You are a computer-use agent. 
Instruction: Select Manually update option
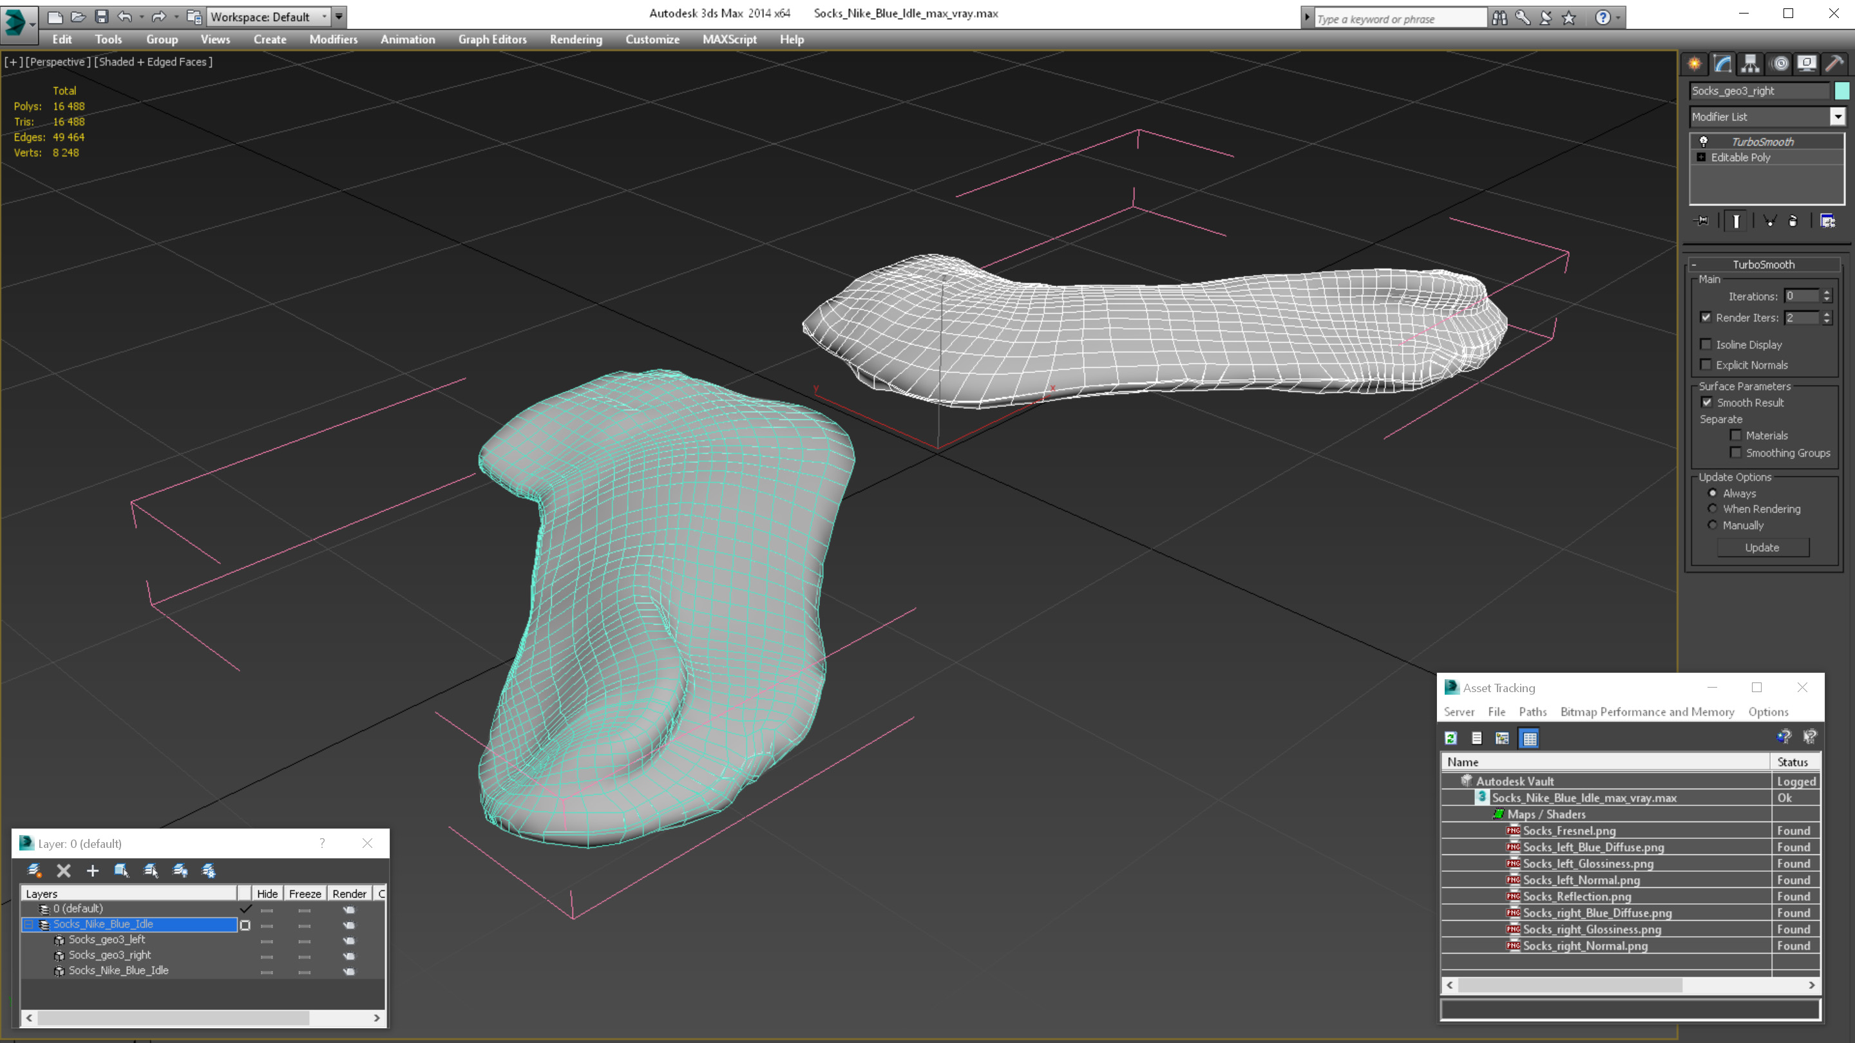coord(1713,525)
